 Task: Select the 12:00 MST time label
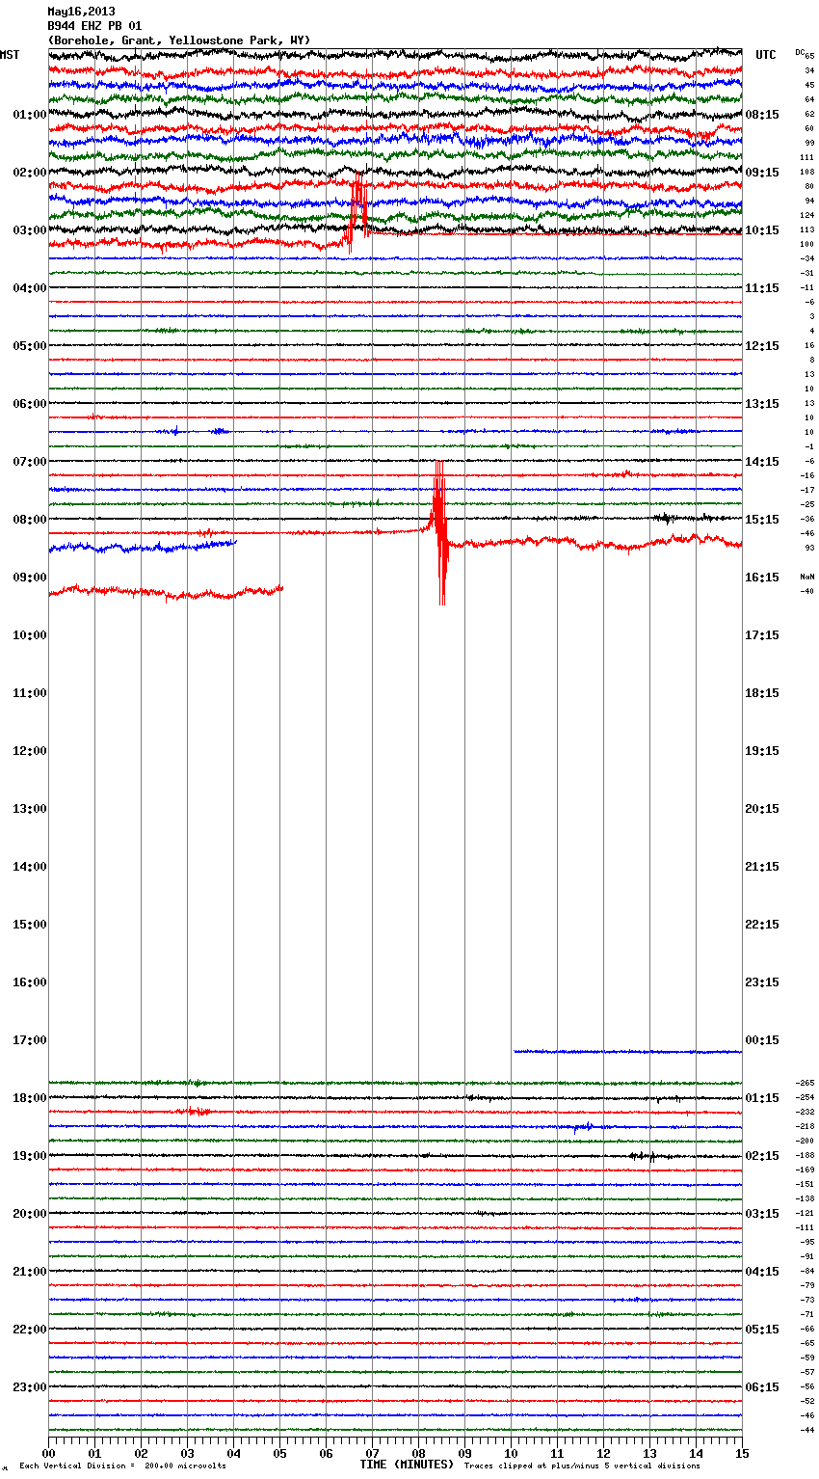coord(29,751)
